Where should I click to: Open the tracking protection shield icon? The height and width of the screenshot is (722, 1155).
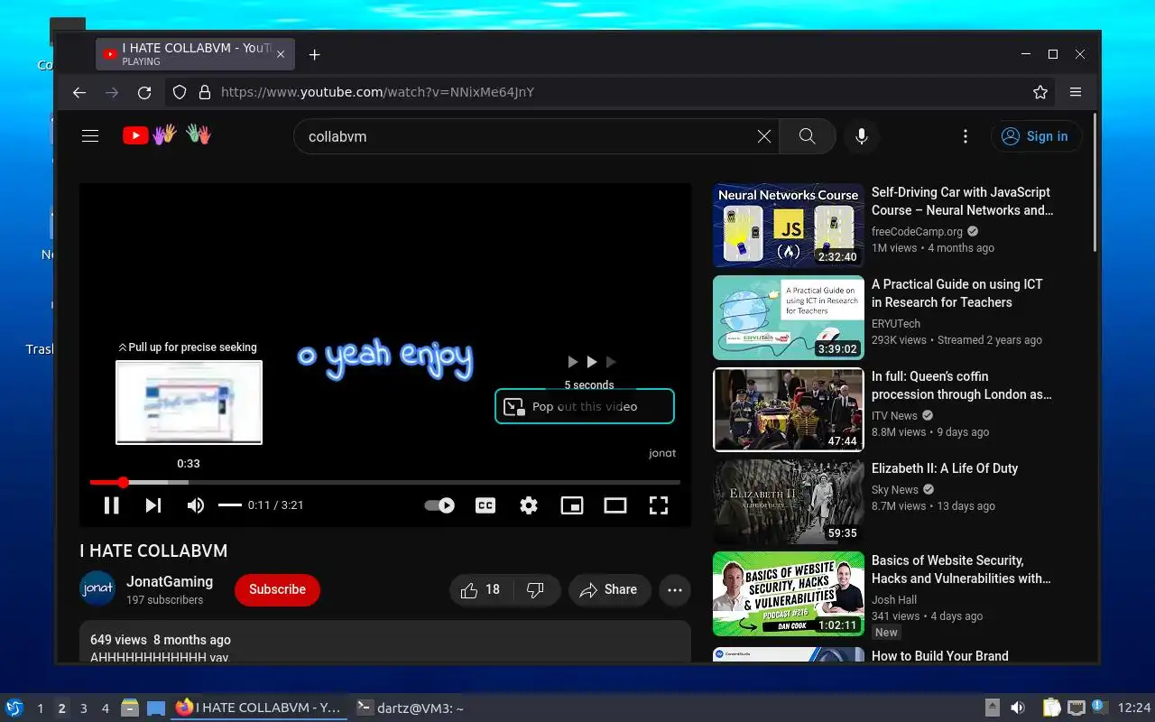(180, 92)
